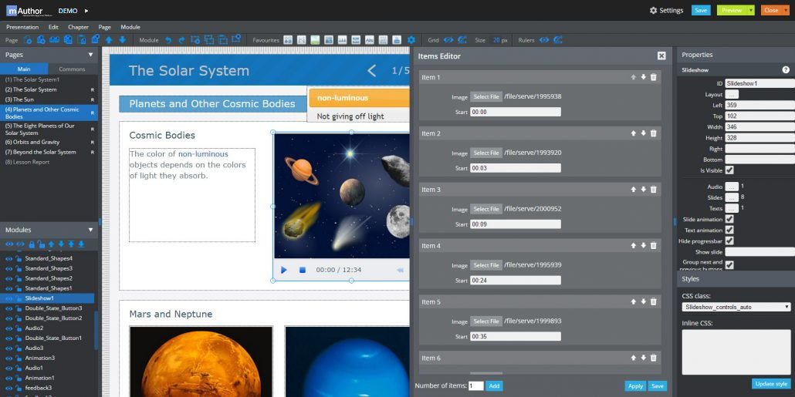Image resolution: width=795 pixels, height=397 pixels.
Task: Click the undo arrow in Module toolbar
Action: point(168,40)
